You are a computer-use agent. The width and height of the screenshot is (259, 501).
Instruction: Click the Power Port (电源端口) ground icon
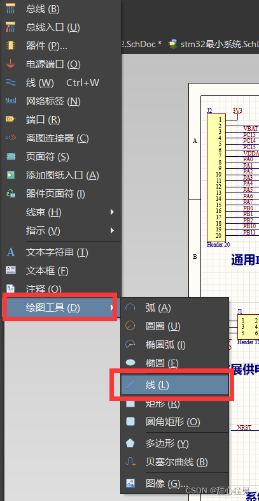pyautogui.click(x=11, y=64)
